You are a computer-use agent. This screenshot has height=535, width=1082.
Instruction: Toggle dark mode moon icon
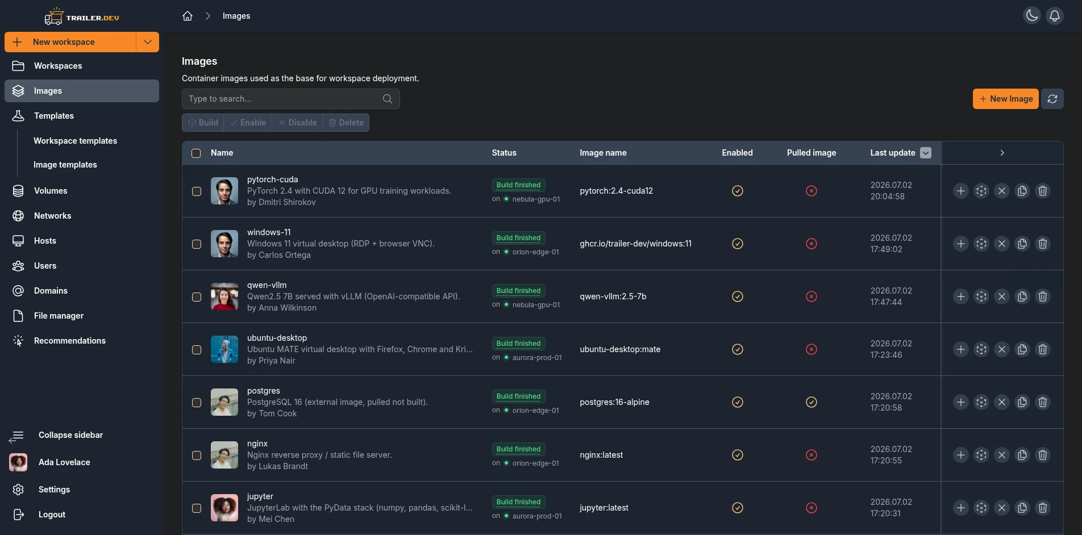(1032, 16)
